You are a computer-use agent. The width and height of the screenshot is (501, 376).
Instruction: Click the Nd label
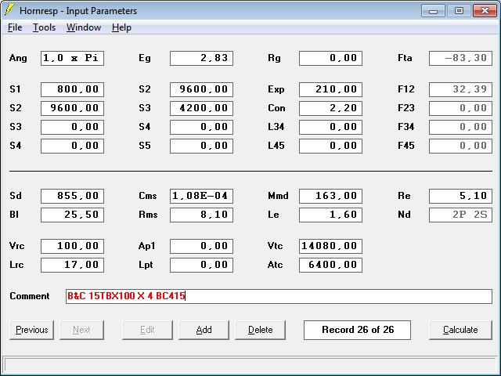click(x=404, y=215)
